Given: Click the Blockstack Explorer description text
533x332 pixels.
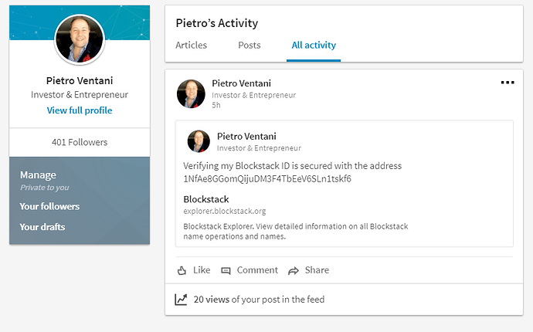Looking at the screenshot, I should pos(295,231).
